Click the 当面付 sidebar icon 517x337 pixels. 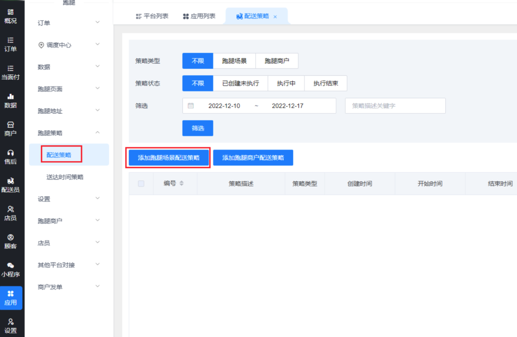click(x=11, y=72)
